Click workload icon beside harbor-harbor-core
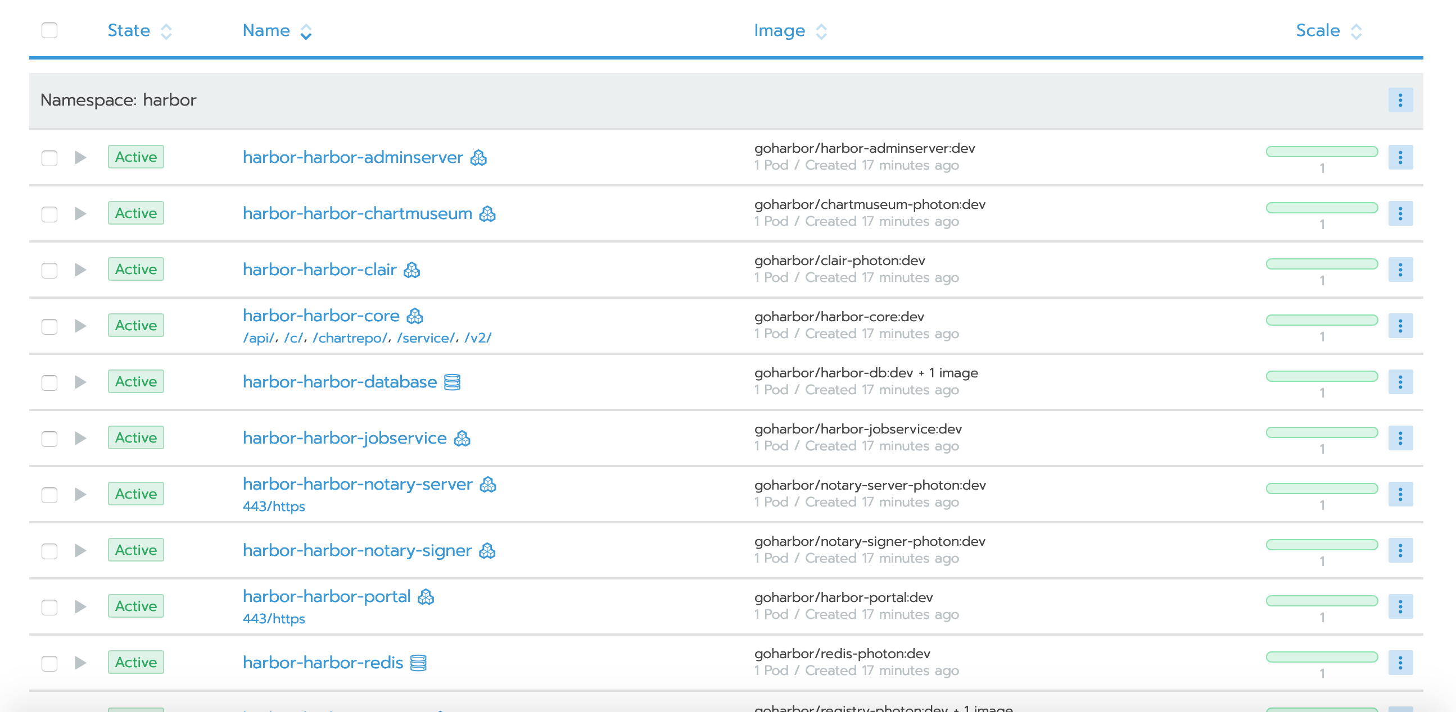The height and width of the screenshot is (712, 1456). [415, 316]
